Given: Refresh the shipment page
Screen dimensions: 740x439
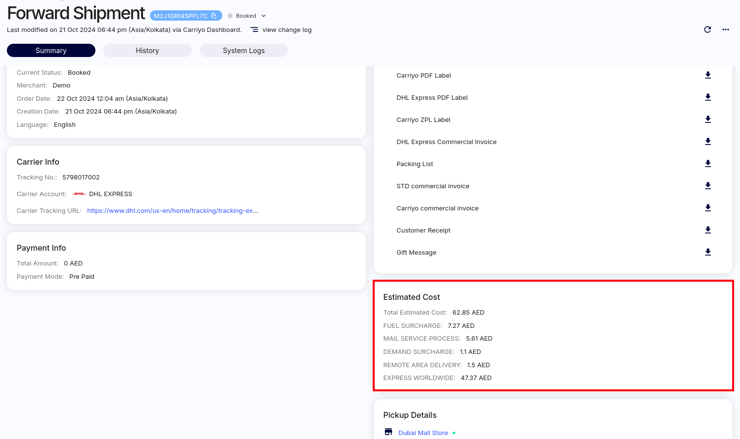Looking at the screenshot, I should pyautogui.click(x=707, y=29).
